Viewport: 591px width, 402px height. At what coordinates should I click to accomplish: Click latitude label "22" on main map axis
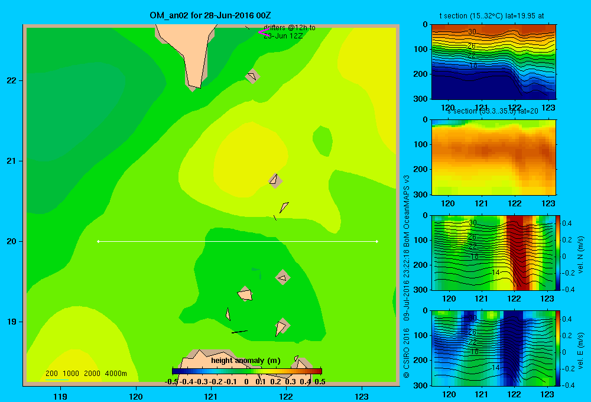coord(12,80)
